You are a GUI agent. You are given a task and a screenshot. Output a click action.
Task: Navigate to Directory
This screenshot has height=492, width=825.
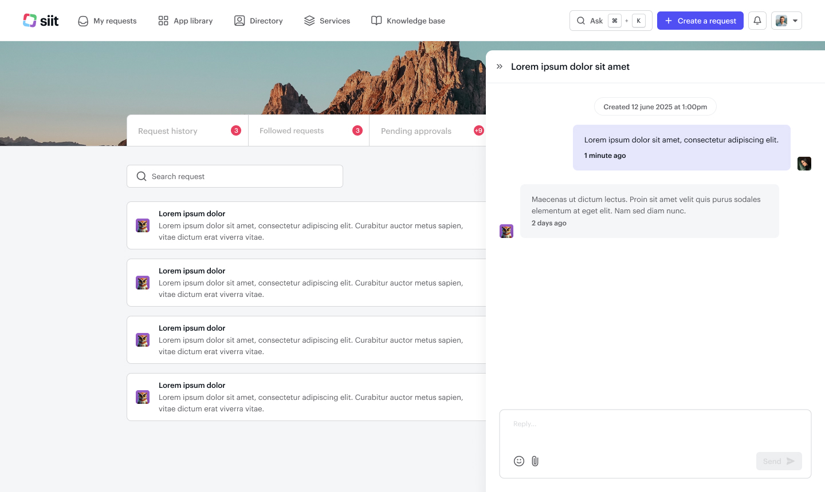point(258,21)
